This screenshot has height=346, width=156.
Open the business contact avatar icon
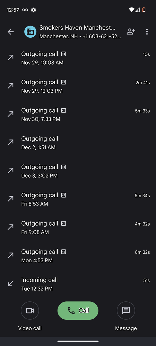point(30,32)
